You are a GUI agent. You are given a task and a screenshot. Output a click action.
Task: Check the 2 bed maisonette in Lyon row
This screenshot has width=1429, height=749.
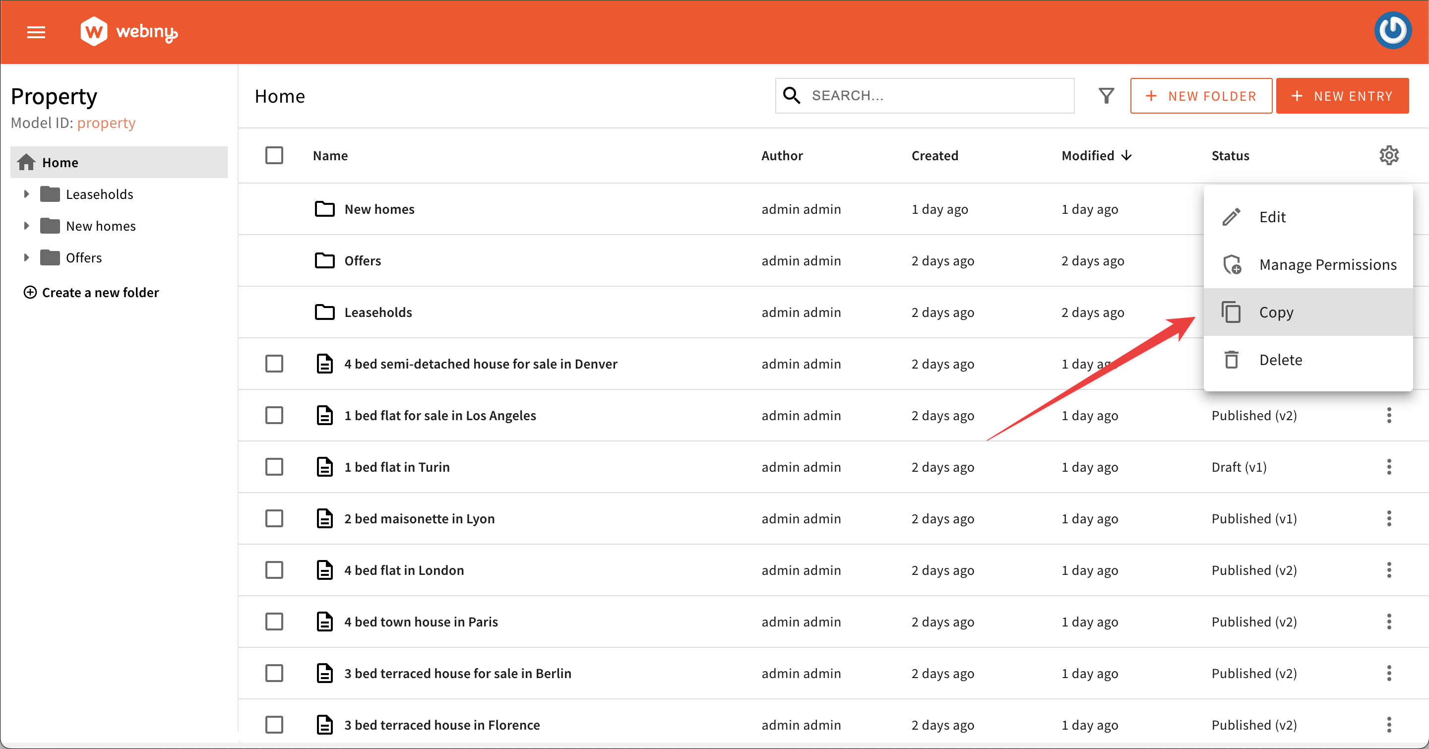point(274,519)
